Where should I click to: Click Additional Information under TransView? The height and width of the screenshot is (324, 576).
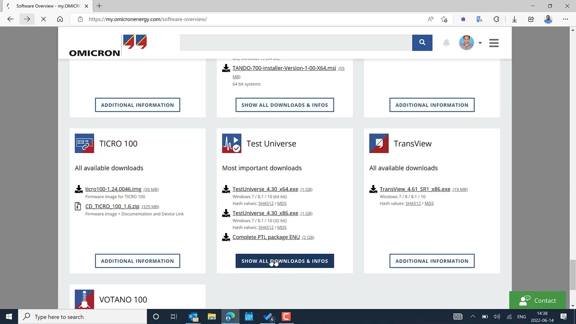click(x=432, y=261)
